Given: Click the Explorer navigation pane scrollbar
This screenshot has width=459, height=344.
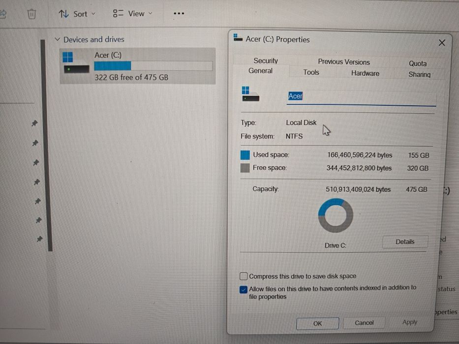Looking at the screenshot, I should click(47, 145).
